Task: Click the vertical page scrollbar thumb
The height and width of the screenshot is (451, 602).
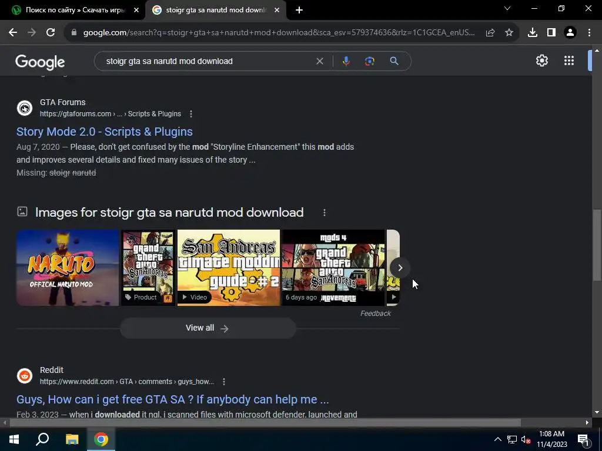Action: tap(597, 245)
